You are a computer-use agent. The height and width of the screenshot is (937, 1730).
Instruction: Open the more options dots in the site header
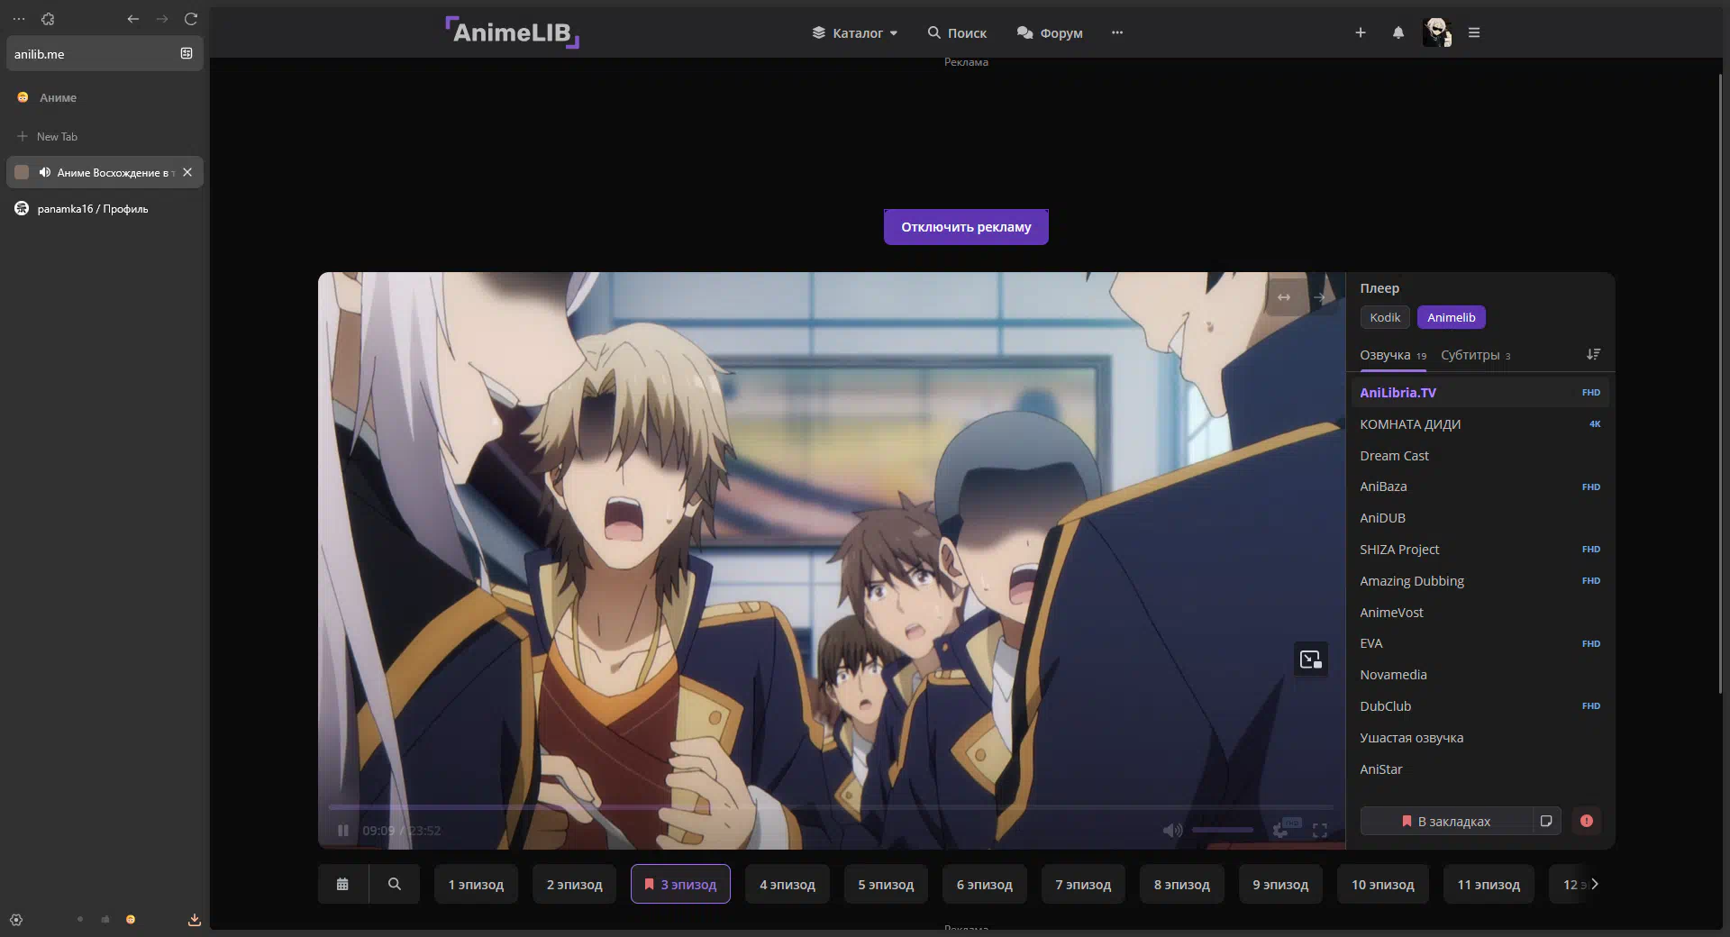(1117, 32)
